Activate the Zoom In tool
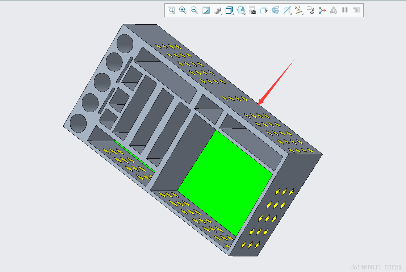 point(183,11)
